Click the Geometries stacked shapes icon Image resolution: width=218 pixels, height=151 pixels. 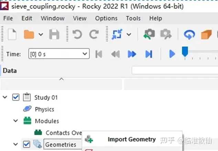[x=37, y=144]
